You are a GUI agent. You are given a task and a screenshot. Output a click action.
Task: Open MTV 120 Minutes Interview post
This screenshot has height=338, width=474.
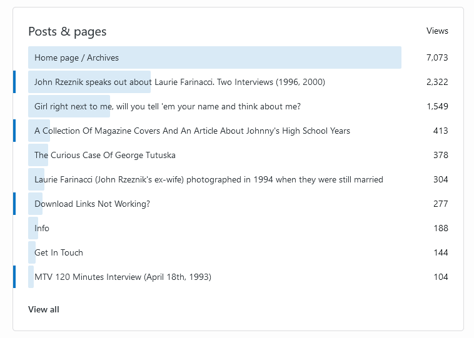click(x=123, y=277)
